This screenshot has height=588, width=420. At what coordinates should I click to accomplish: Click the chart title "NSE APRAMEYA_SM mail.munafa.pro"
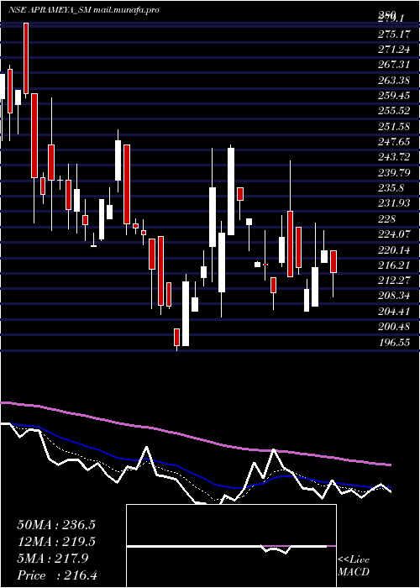pos(84,10)
